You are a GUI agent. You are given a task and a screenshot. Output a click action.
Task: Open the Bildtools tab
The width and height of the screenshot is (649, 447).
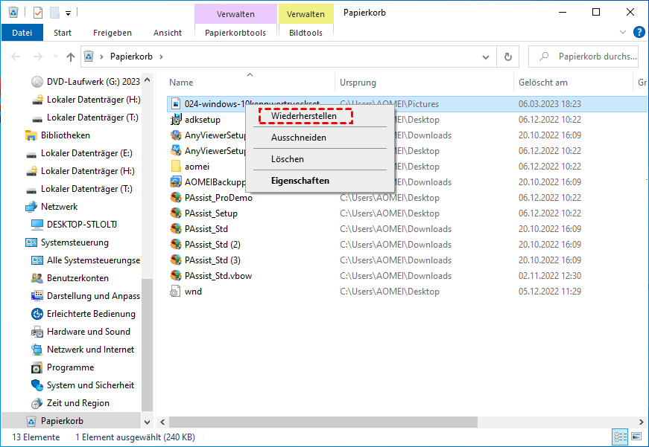pos(305,33)
